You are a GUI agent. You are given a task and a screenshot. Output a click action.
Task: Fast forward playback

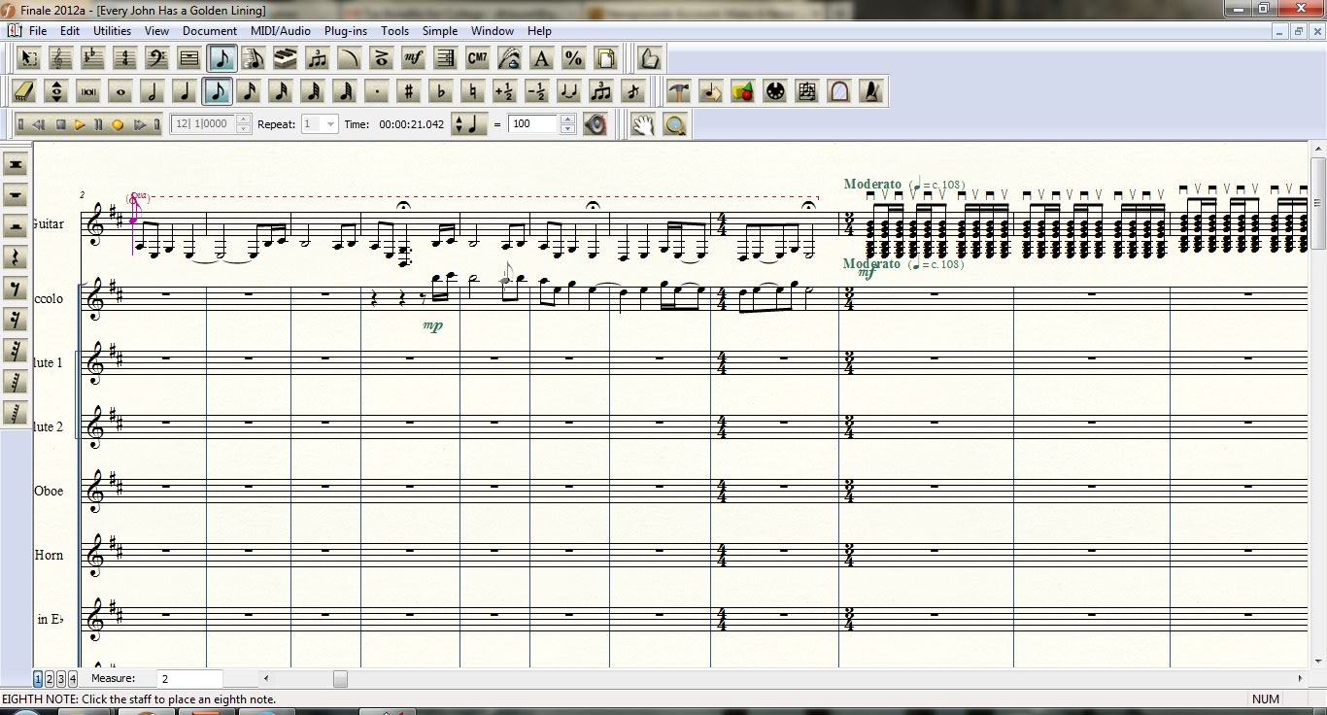(x=139, y=124)
